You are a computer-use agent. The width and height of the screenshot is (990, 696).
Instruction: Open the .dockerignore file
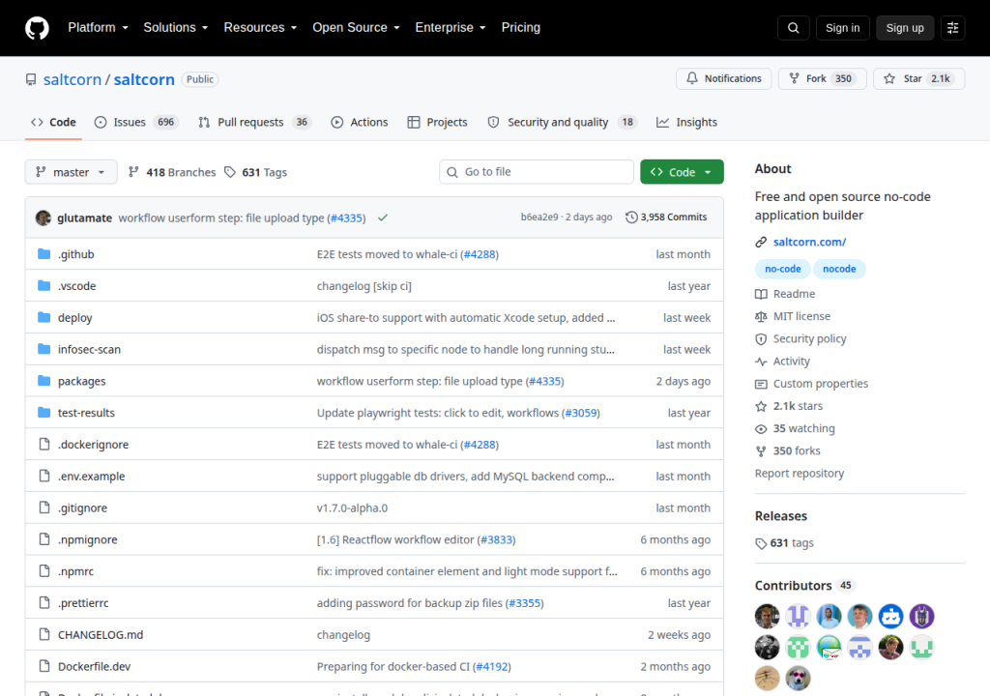94,445
